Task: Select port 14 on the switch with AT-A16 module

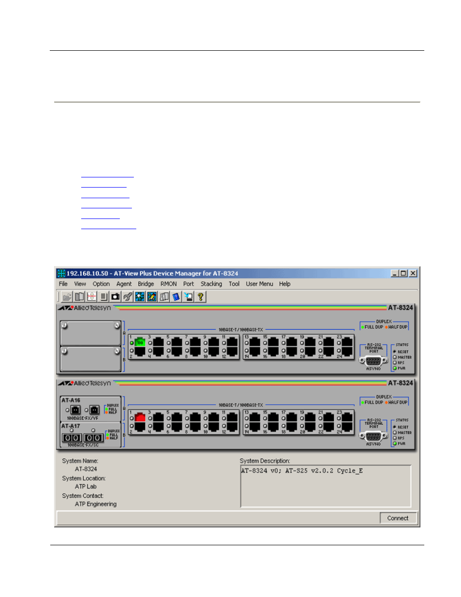Action: pyautogui.click(x=255, y=427)
